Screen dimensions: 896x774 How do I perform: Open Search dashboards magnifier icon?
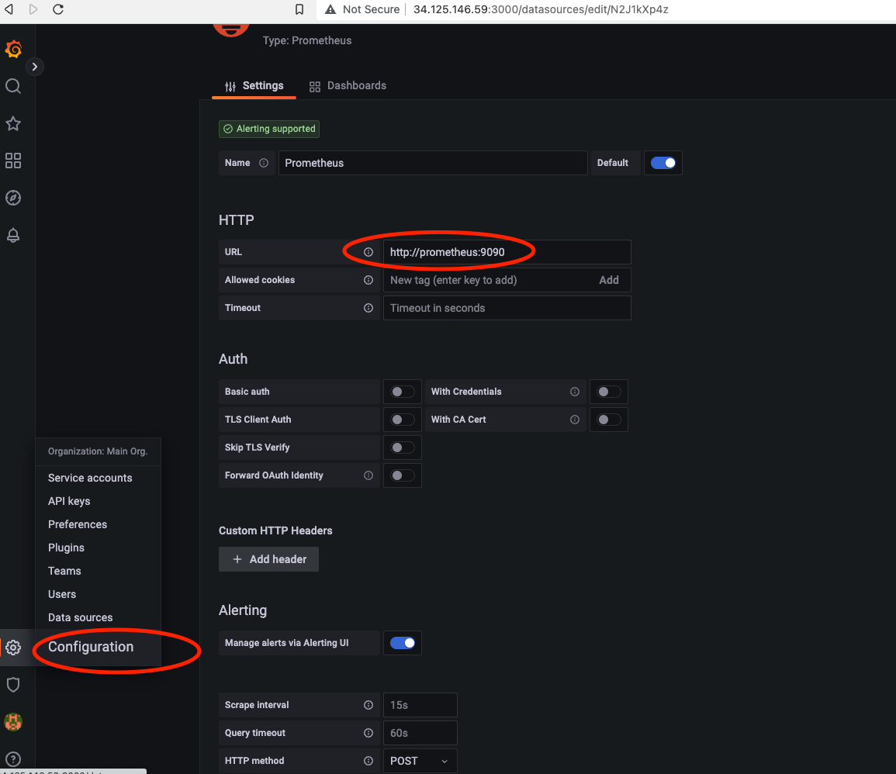click(13, 86)
